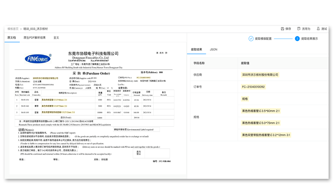Open the 原文档 tab
This screenshot has width=335, height=192.
12,38
